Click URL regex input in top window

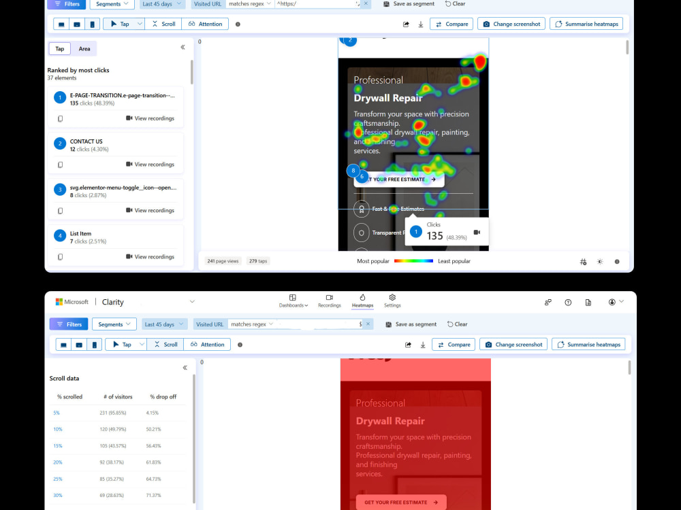[318, 4]
